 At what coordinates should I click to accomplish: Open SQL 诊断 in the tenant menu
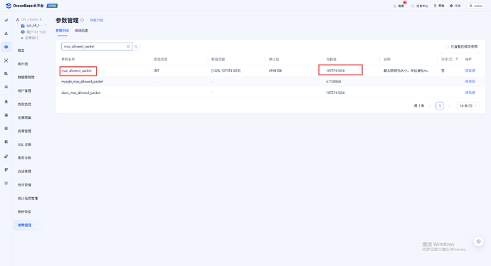coord(24,144)
